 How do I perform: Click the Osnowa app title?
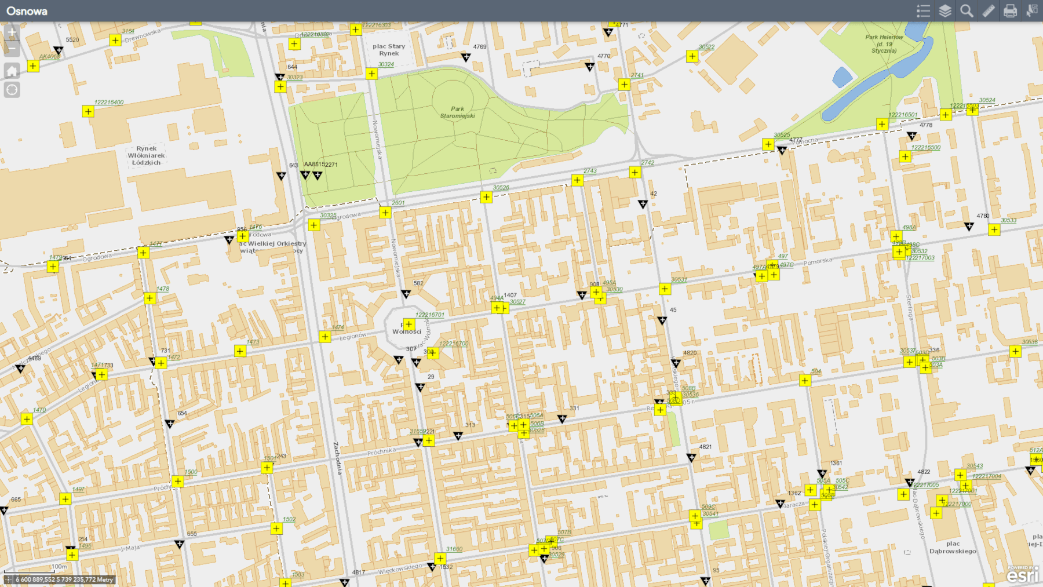27,11
